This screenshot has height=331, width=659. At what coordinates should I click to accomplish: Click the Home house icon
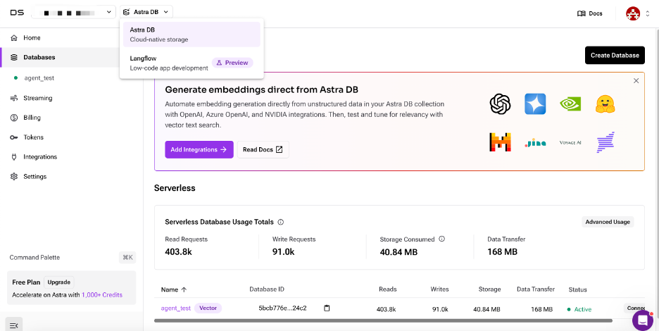pyautogui.click(x=14, y=38)
